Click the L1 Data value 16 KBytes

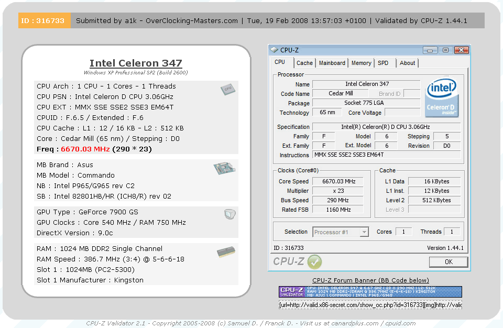click(434, 181)
